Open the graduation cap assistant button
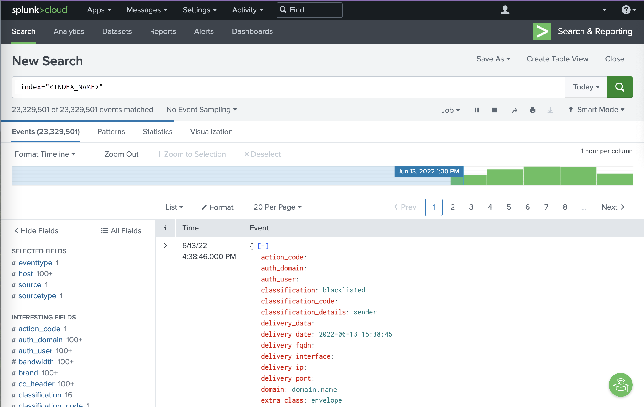The image size is (644, 407). pyautogui.click(x=620, y=385)
